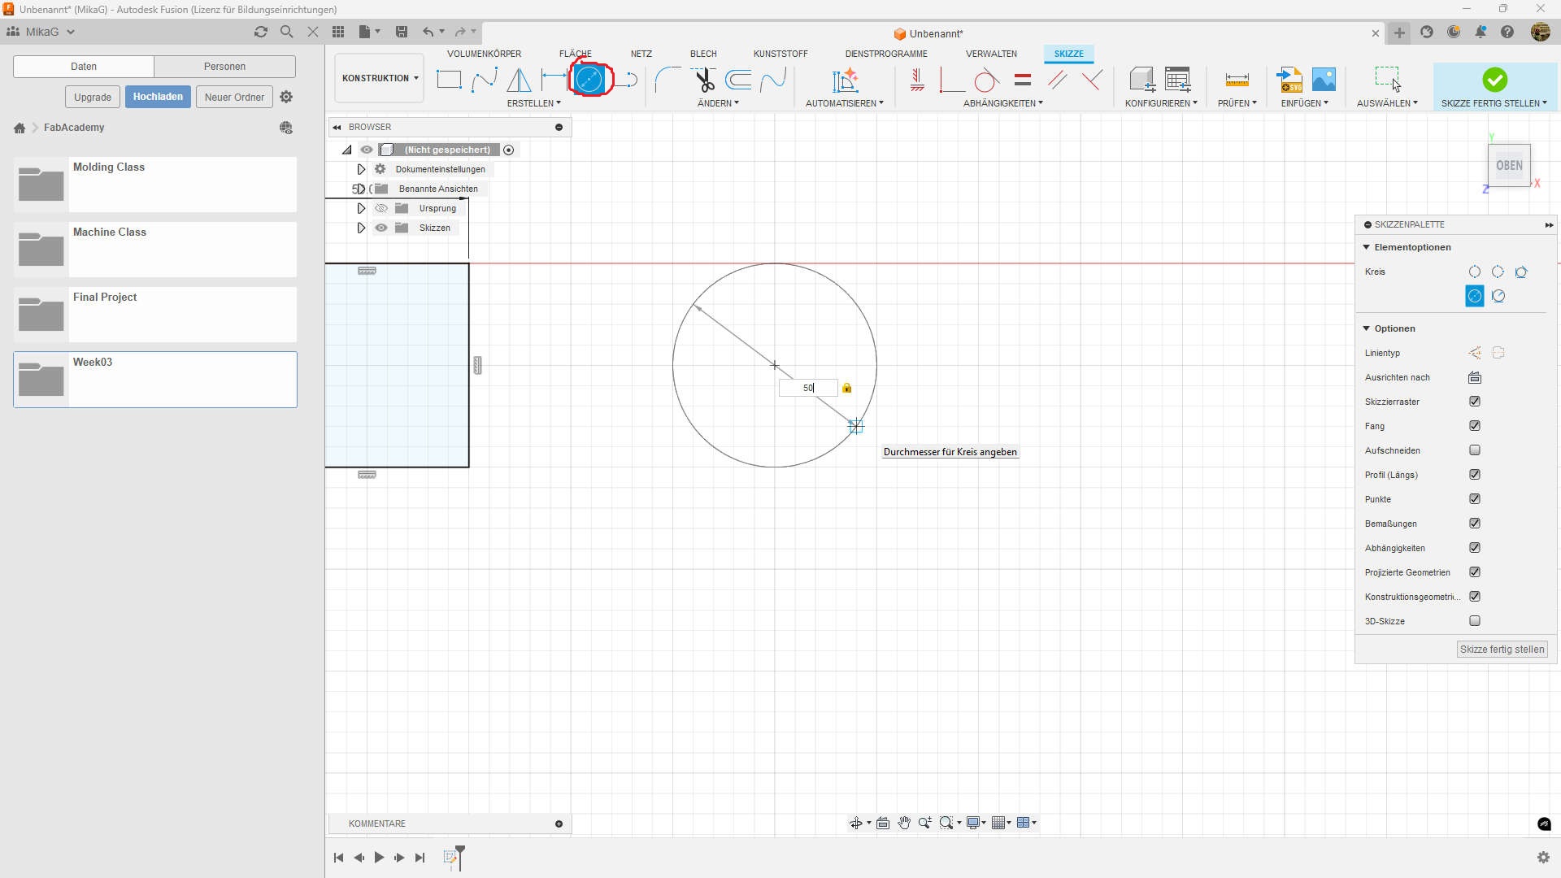Toggle the Skizzierraster checkbox
Viewport: 1561px width, 878px height.
1475,402
